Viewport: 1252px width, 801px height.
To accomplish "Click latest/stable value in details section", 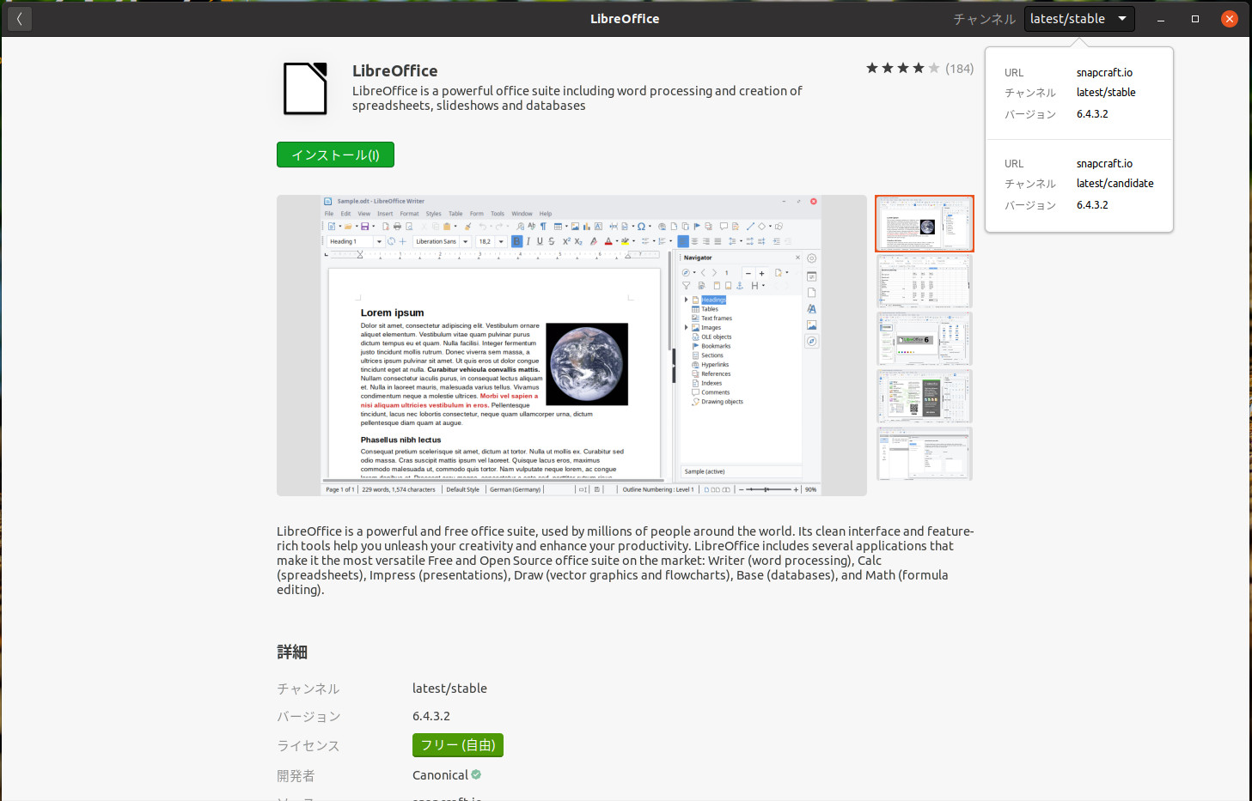I will pyautogui.click(x=449, y=689).
